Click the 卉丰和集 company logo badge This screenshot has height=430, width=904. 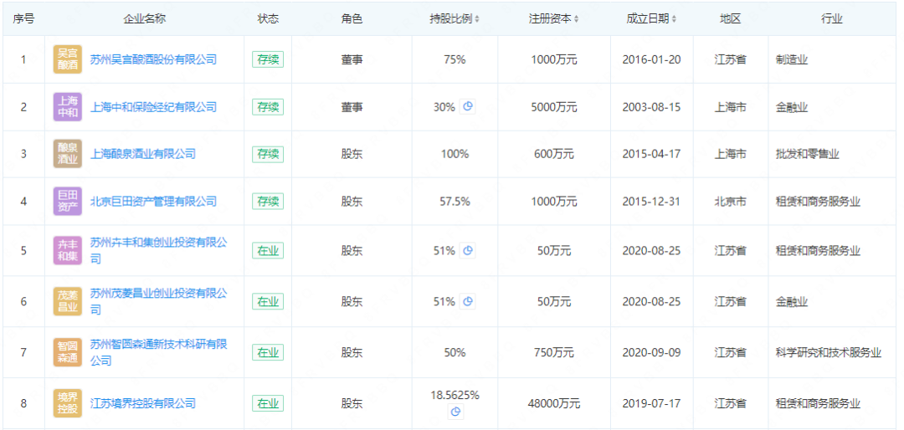[68, 251]
